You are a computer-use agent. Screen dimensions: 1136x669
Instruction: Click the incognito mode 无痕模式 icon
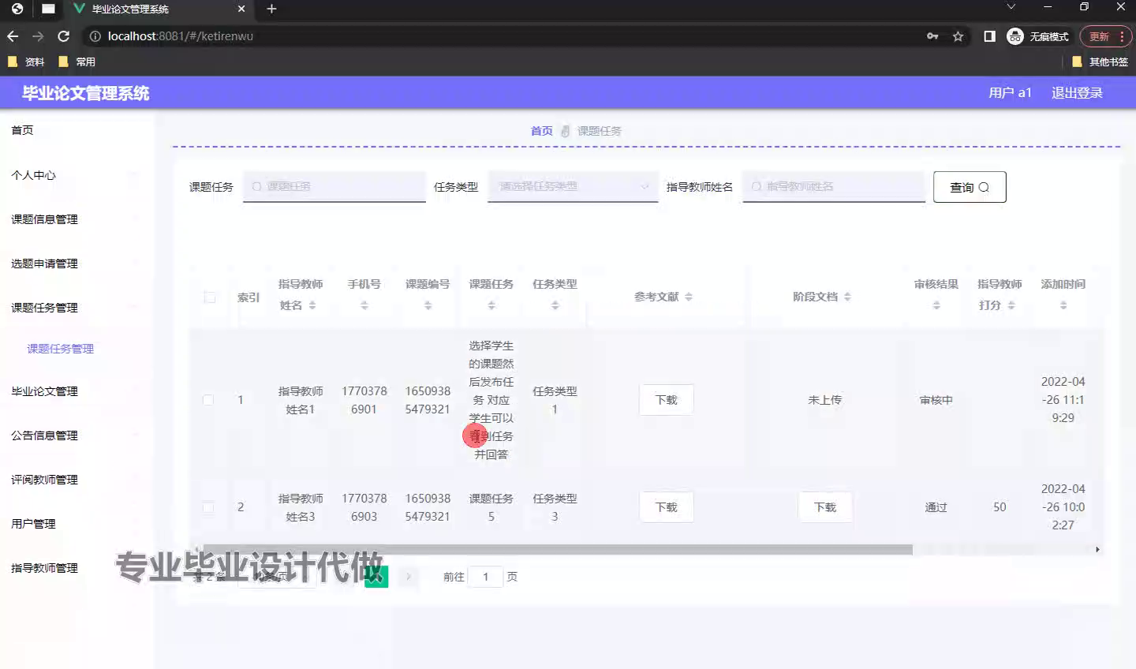(1015, 36)
